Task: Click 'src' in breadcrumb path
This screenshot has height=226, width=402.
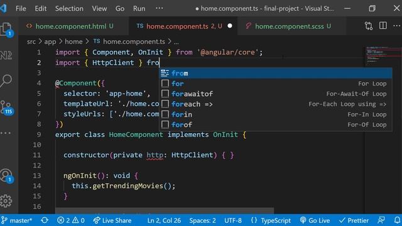Action: (31, 41)
